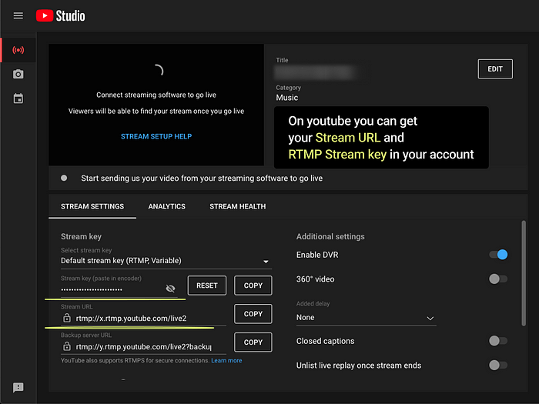This screenshot has width=539, height=404.
Task: Switch to the Analytics tab
Action: pyautogui.click(x=167, y=206)
